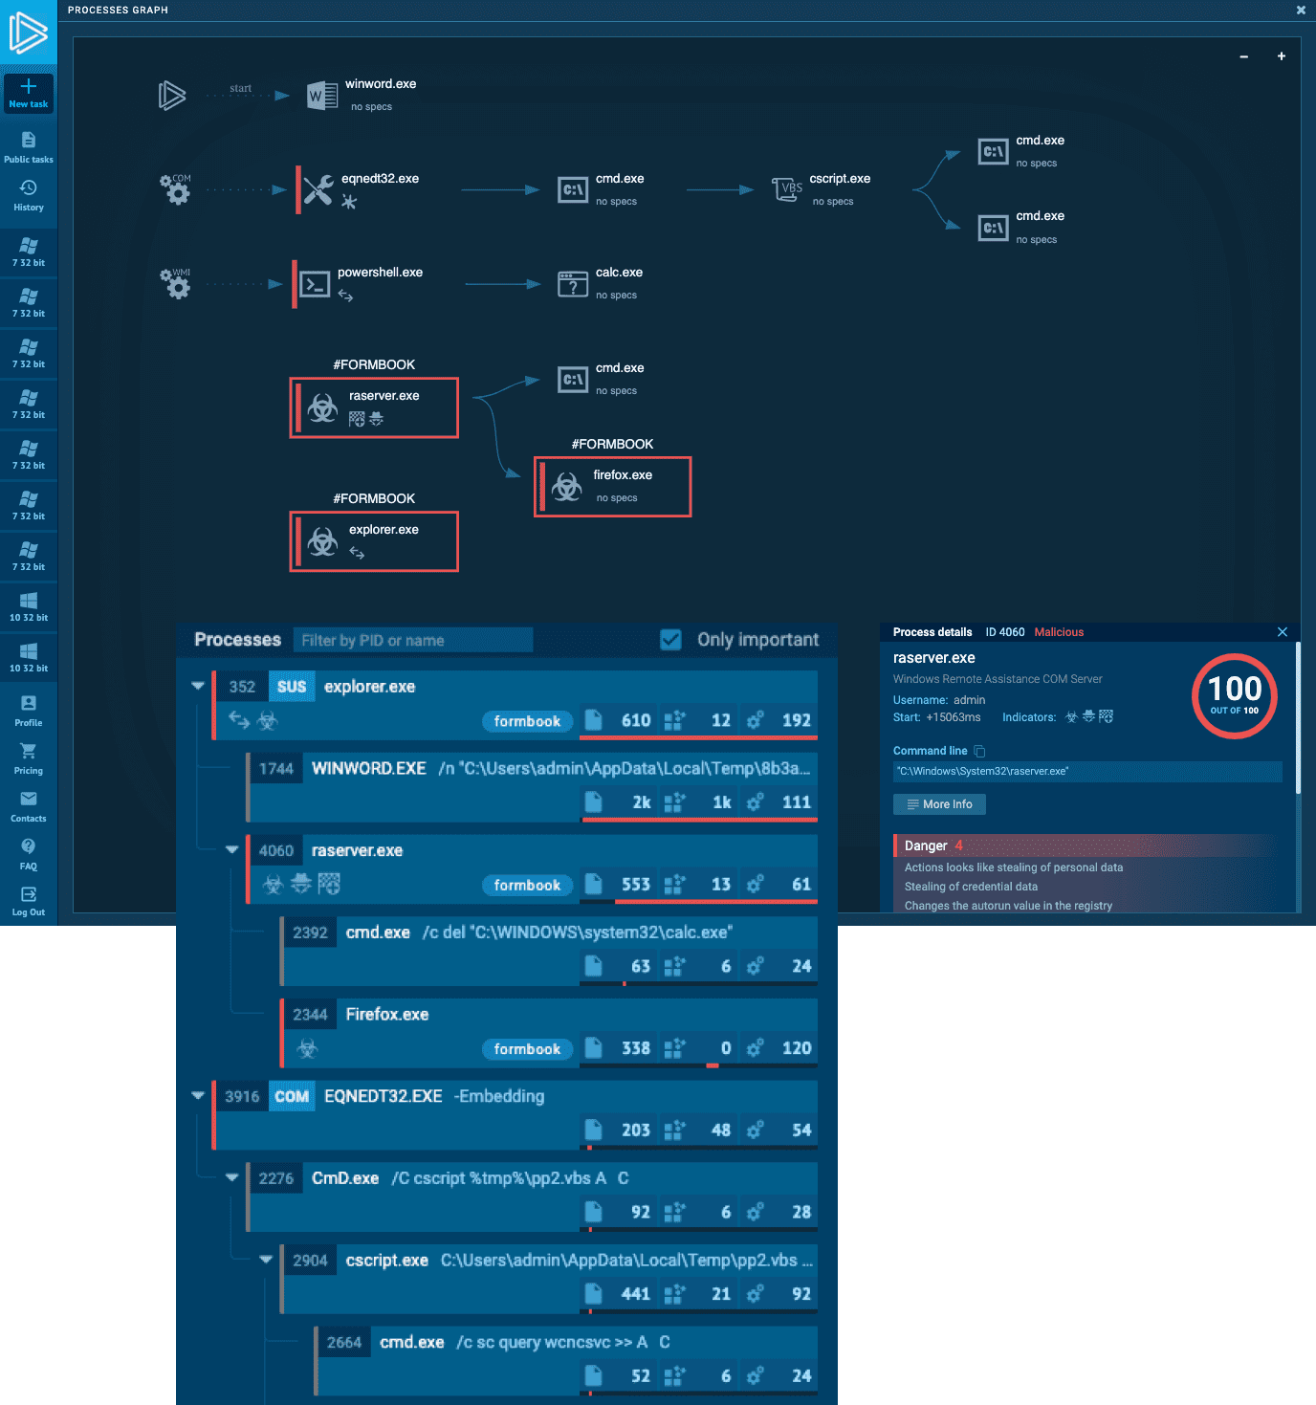Image resolution: width=1316 pixels, height=1405 pixels.
Task: Select the Firefox.exe 2344 process row
Action: pos(549,1033)
